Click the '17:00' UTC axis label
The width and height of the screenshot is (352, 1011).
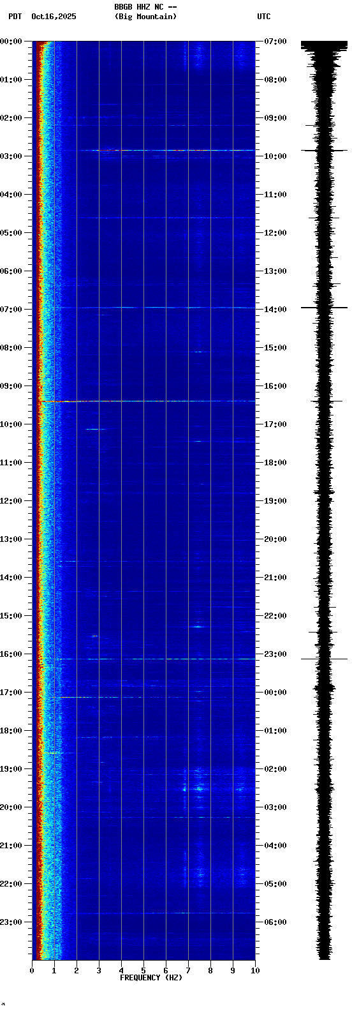pyautogui.click(x=275, y=424)
